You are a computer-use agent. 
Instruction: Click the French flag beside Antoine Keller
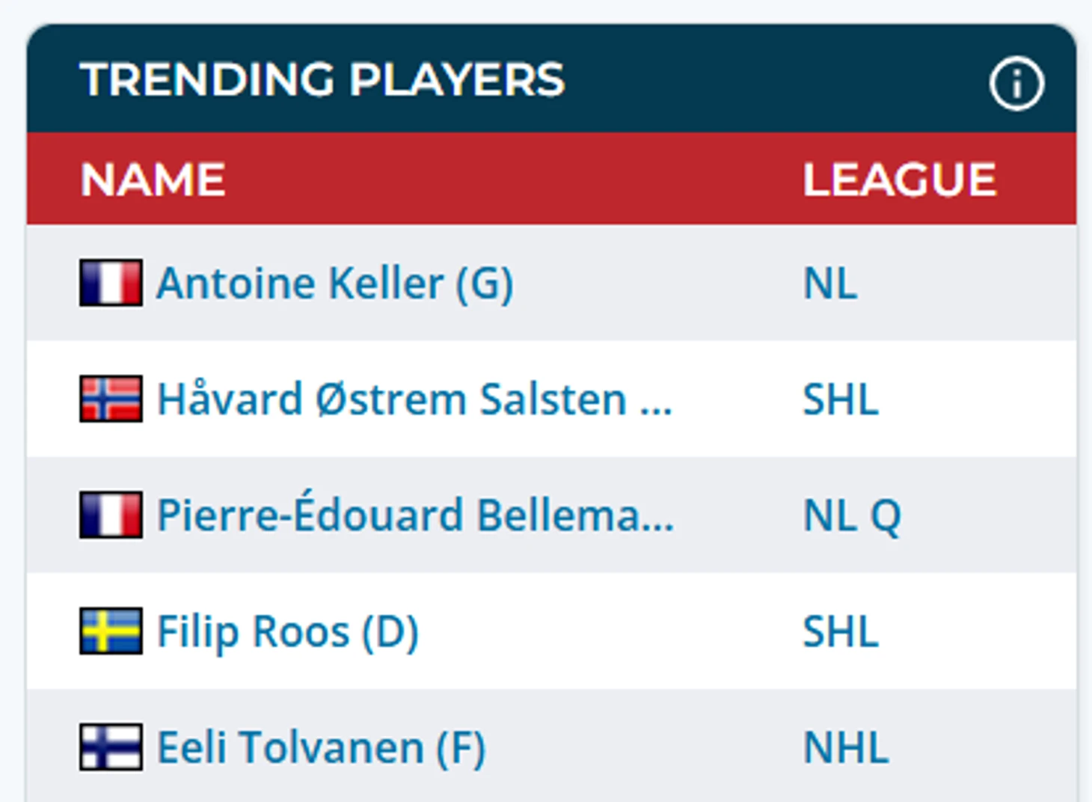(x=111, y=283)
